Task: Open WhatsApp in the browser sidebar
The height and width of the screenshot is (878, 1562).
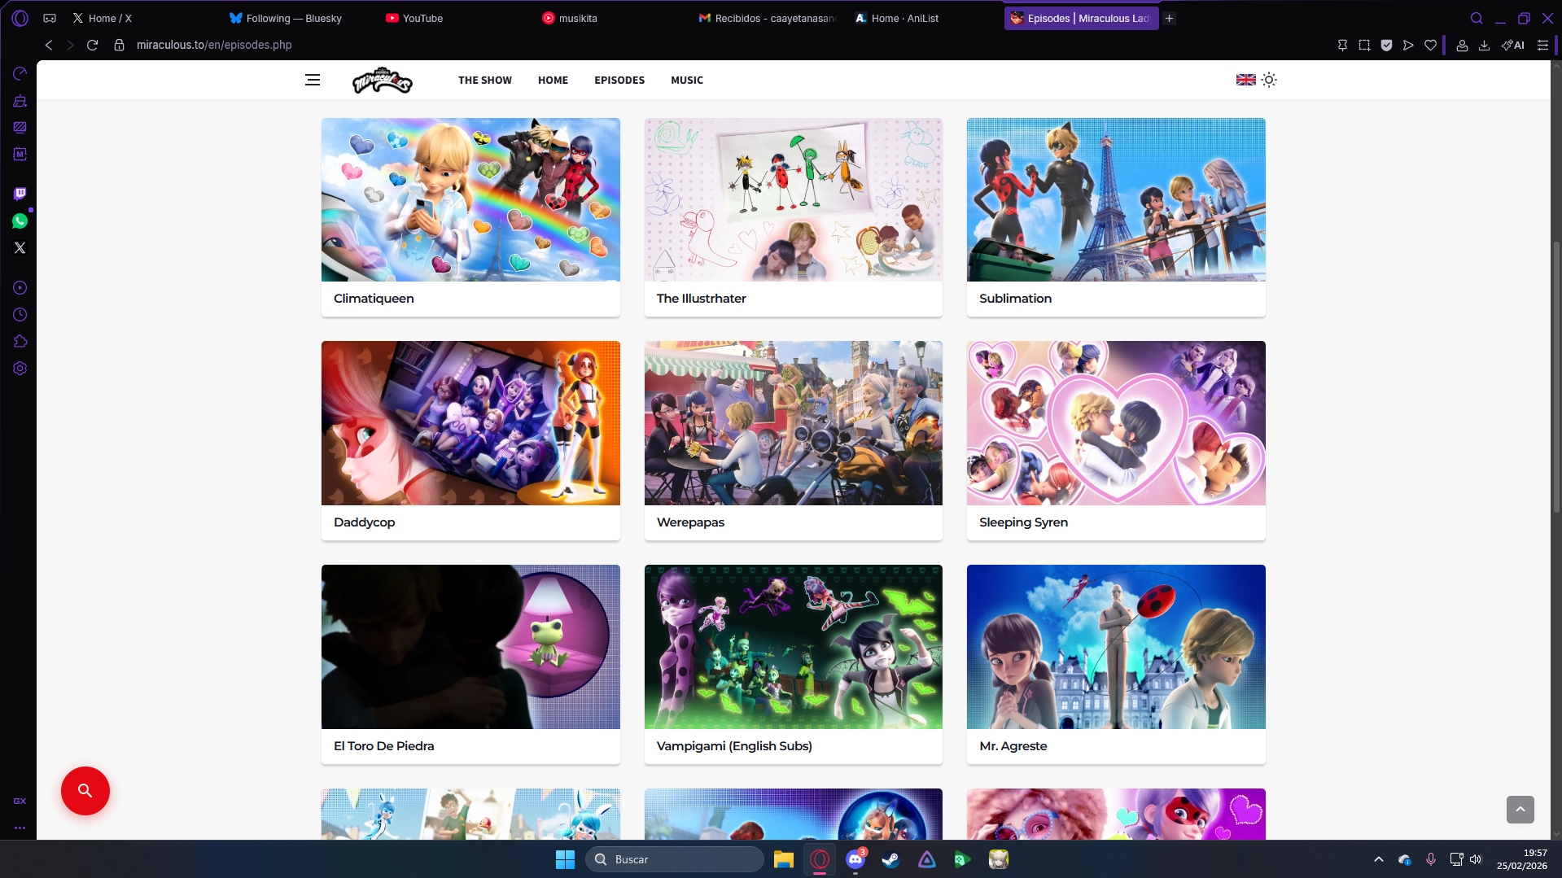Action: [x=20, y=221]
